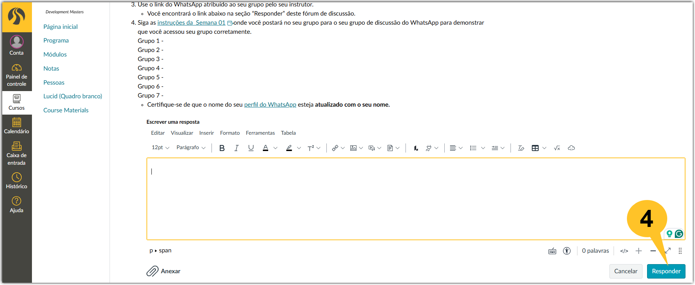Open the Inserir menu
Screen dimensions: 695x285
coord(207,133)
